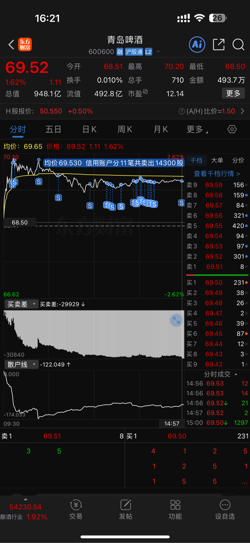Open the 更多 chart period dropdown
The width and height of the screenshot is (250, 543).
click(197, 129)
